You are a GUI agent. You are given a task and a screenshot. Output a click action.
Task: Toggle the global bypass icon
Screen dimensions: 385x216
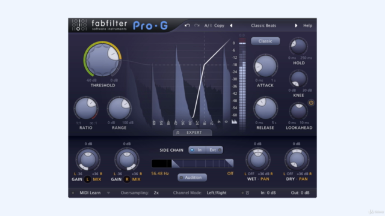pos(247,193)
